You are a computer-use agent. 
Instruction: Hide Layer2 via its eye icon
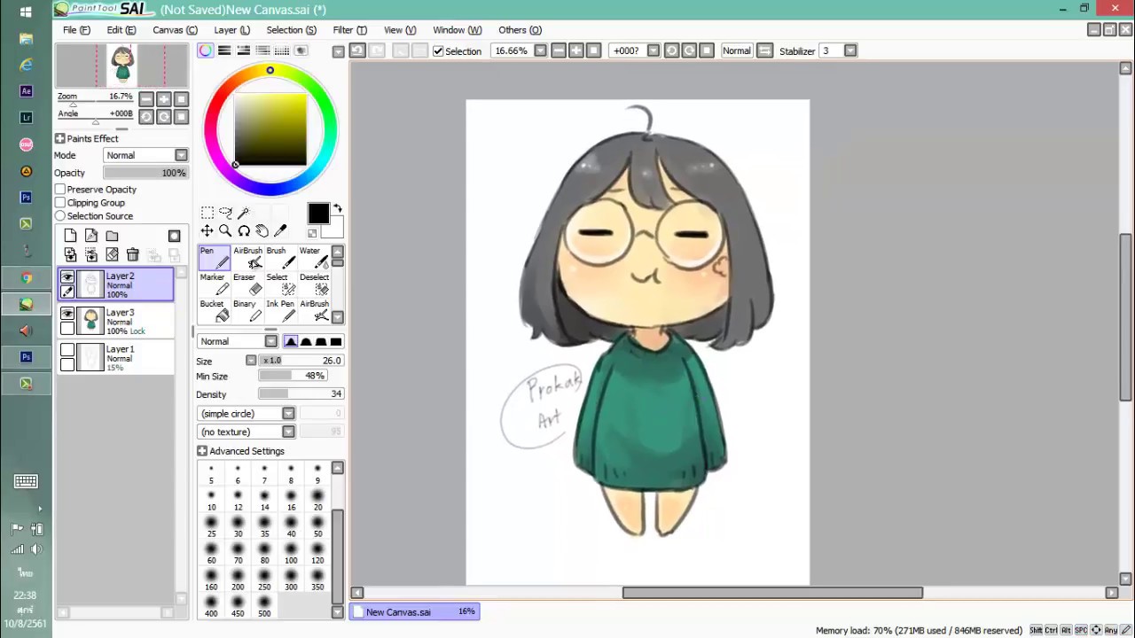point(67,277)
